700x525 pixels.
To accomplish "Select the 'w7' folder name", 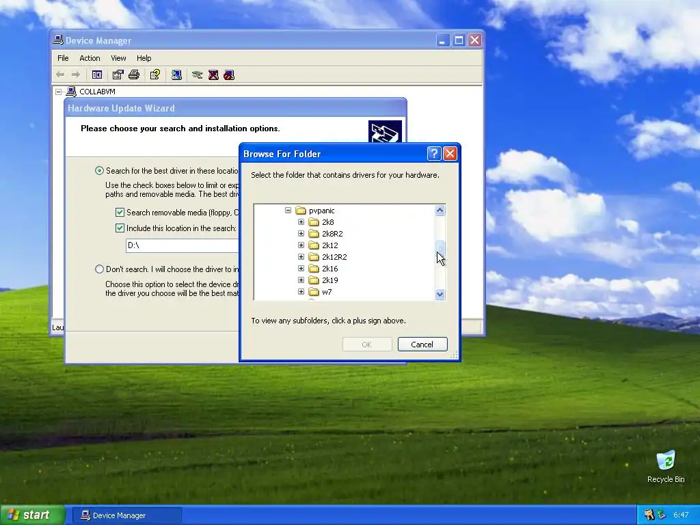I will (x=327, y=292).
